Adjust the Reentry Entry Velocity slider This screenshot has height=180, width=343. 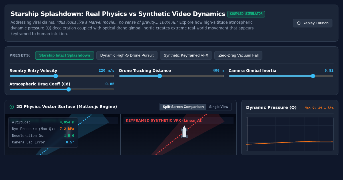click(62, 76)
